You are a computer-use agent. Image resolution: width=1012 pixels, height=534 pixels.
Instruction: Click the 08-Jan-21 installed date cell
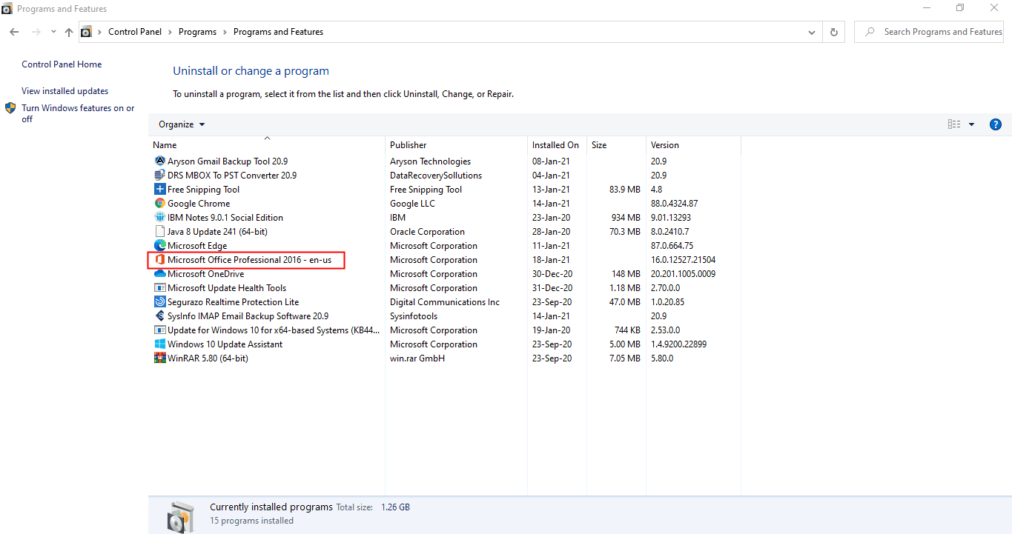pos(551,161)
